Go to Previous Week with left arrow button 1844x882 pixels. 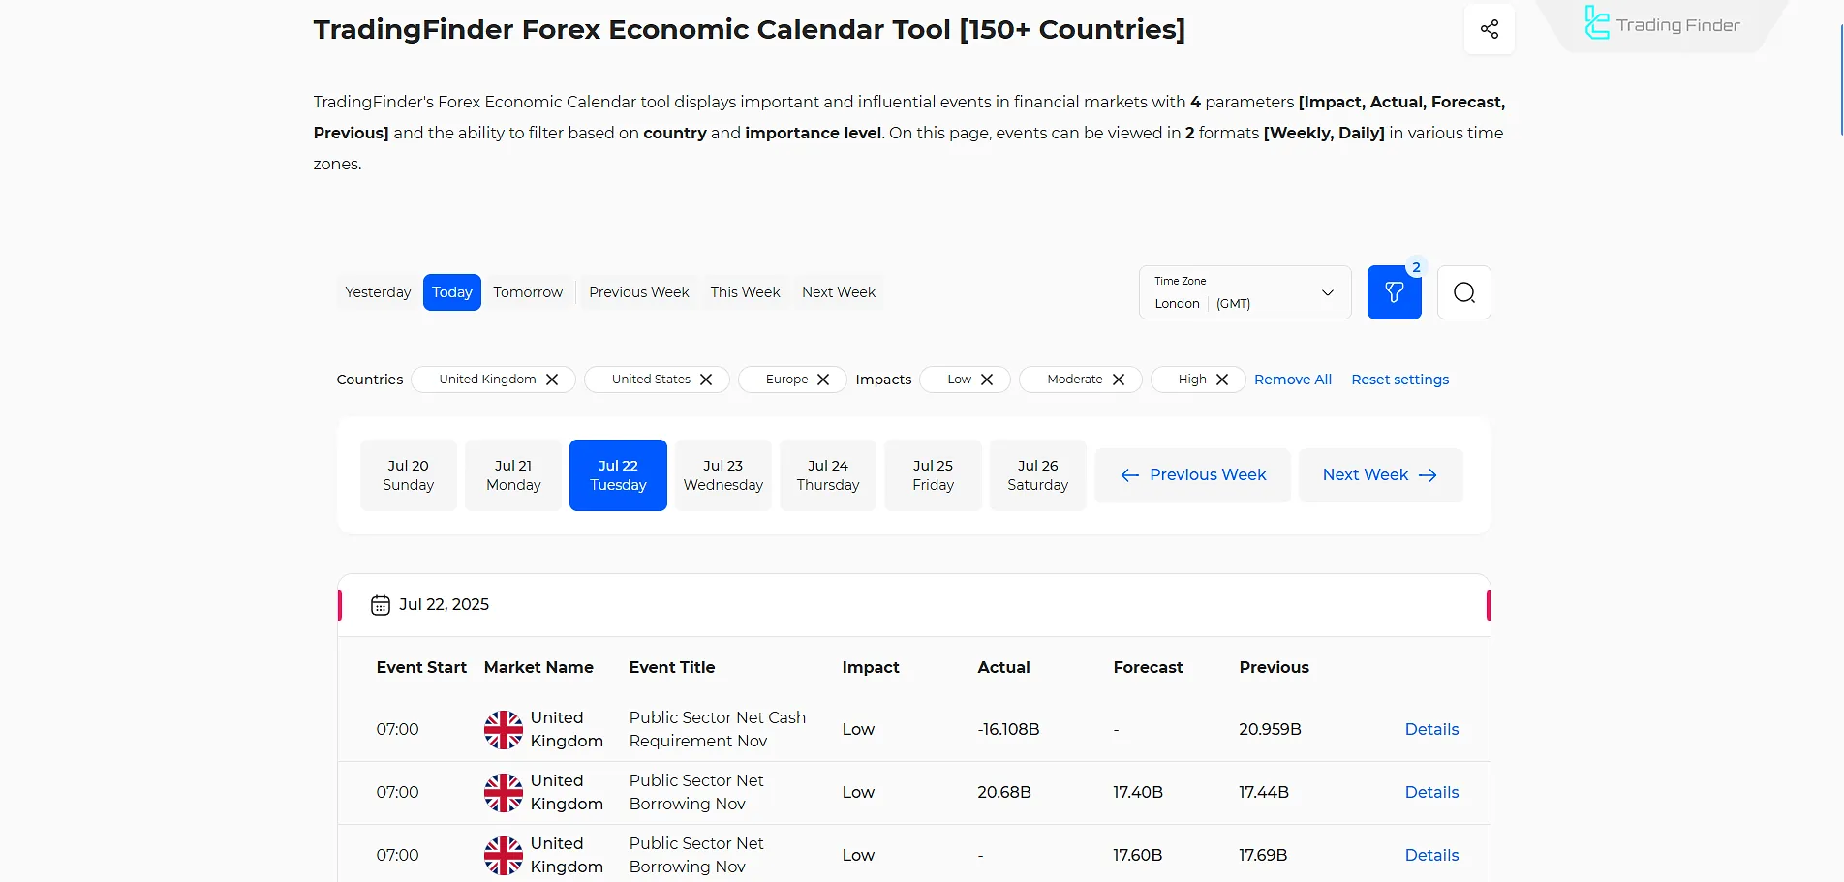click(x=1193, y=475)
